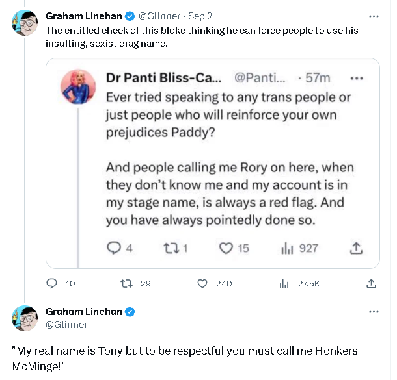Like the quoted tweet with 15 likes
397x380 pixels.
(x=226, y=247)
